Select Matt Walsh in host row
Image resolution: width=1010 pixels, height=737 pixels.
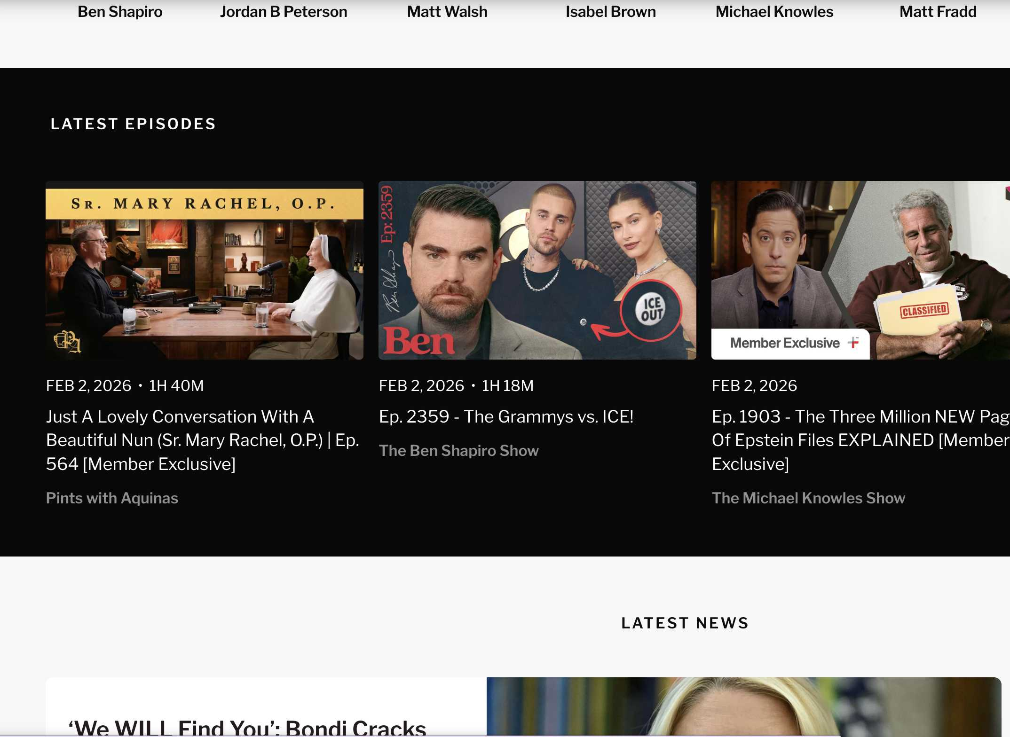pyautogui.click(x=447, y=12)
